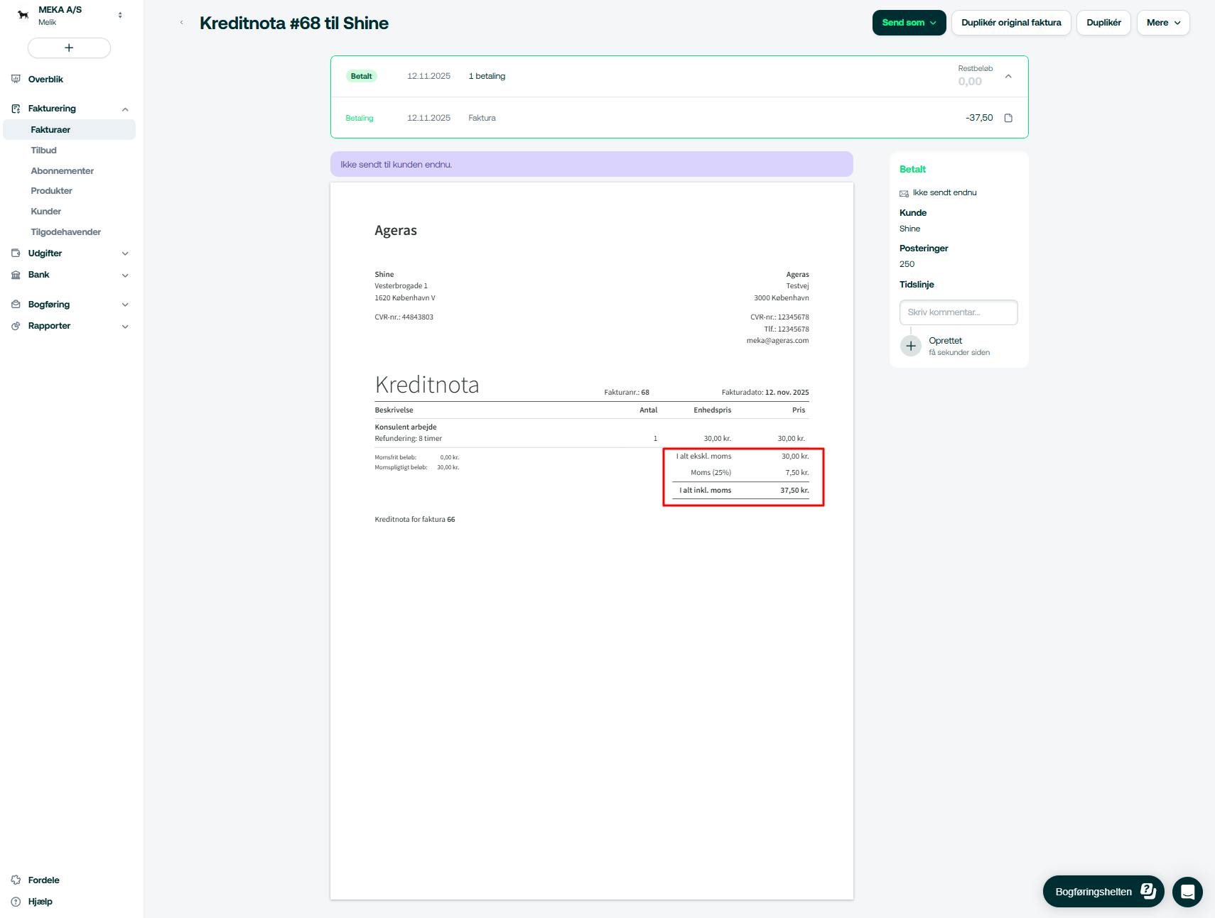Image resolution: width=1215 pixels, height=918 pixels.
Task: Open Tilbud in the sidebar
Action: click(x=43, y=151)
